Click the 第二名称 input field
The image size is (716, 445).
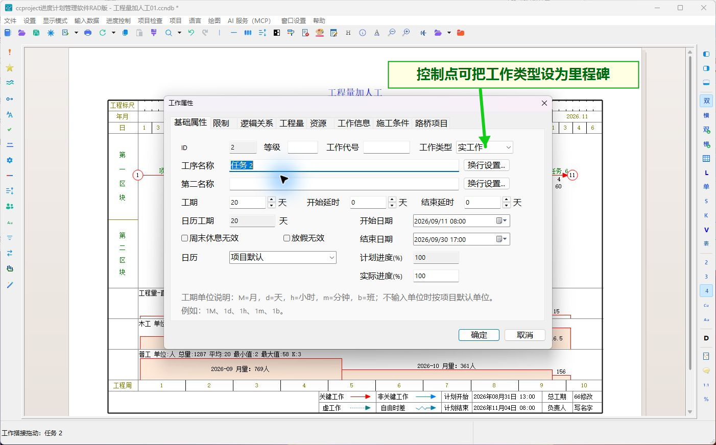[344, 184]
